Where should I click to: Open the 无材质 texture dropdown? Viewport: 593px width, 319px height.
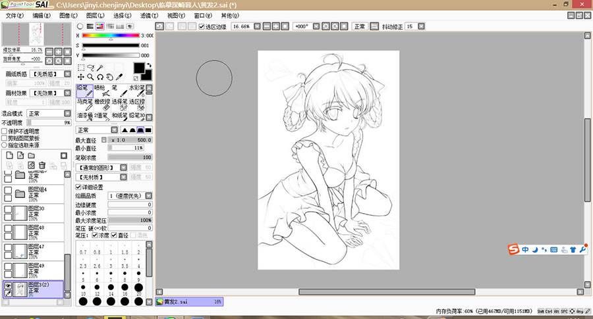click(x=123, y=177)
